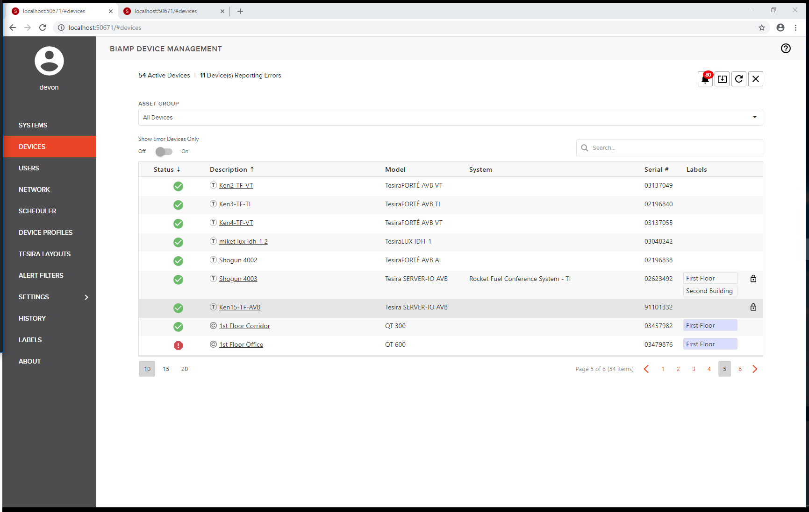Click the lock icon in Ken15-TF-AVB row
This screenshot has height=512, width=809.
coord(753,307)
